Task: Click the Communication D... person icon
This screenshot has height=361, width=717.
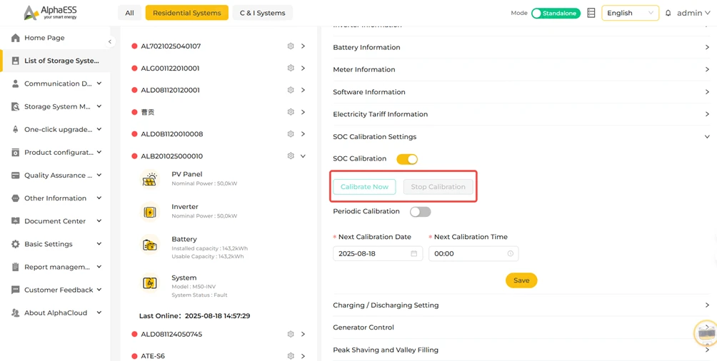Action: (16, 83)
